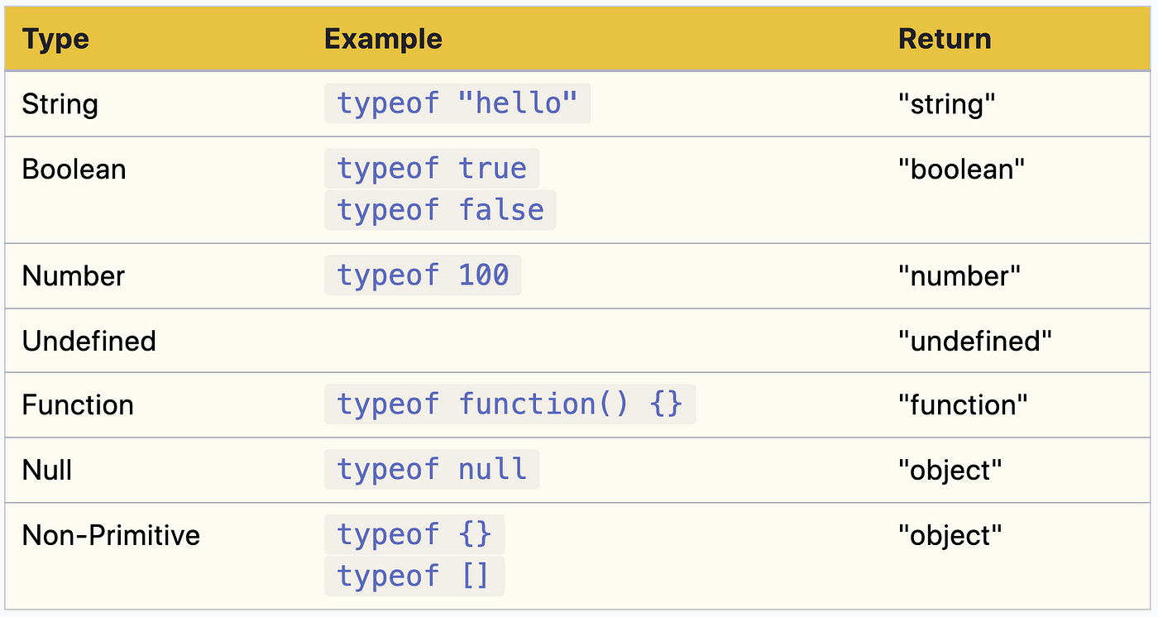The height and width of the screenshot is (617, 1158).
Task: Click the "undefined" return value
Action: point(974,341)
